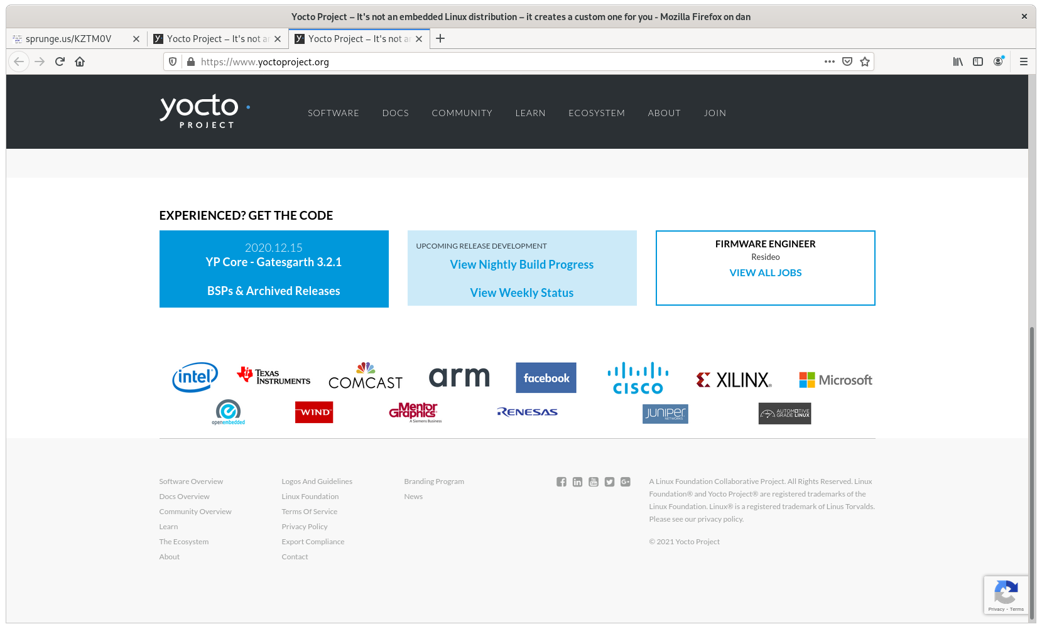Screen dimensions: 1042x629
Task: Open Branding Program footer link
Action: [x=434, y=481]
